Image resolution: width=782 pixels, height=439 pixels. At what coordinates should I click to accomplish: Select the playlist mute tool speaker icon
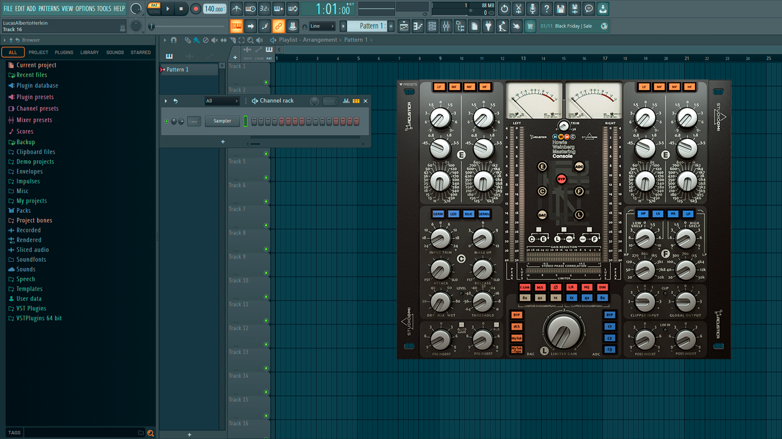pos(215,40)
